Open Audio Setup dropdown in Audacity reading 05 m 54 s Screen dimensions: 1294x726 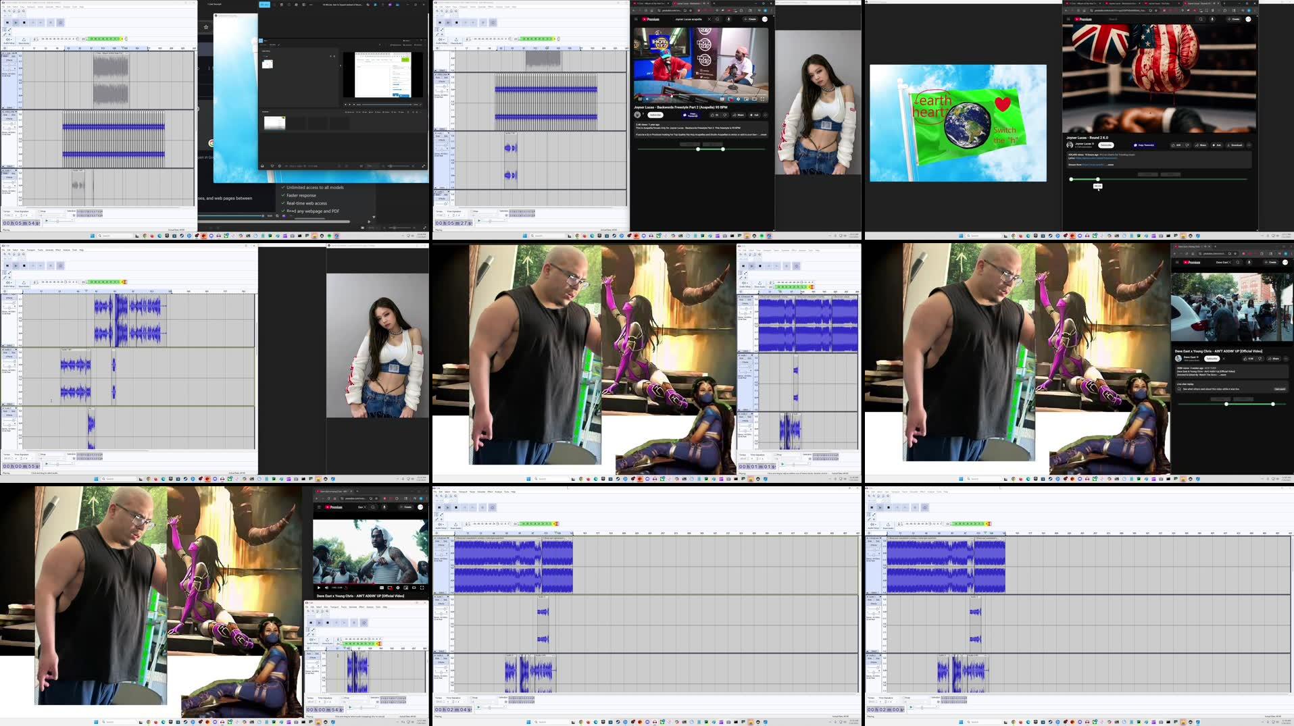click(x=9, y=40)
